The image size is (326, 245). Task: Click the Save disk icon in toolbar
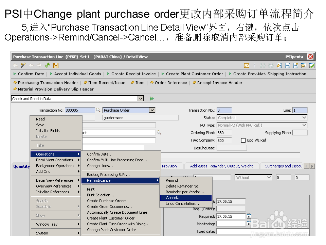(x=56, y=65)
